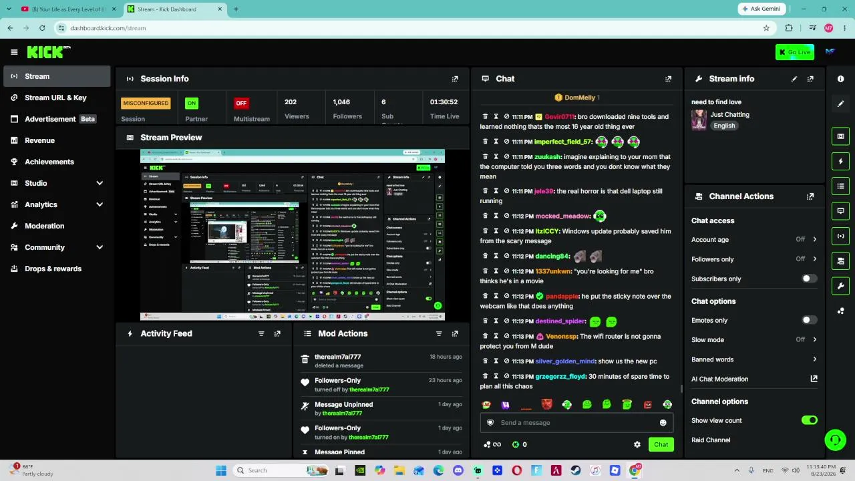This screenshot has height=481, width=855.
Task: Open silver_golden_mind's profile from chat
Action: click(564, 361)
